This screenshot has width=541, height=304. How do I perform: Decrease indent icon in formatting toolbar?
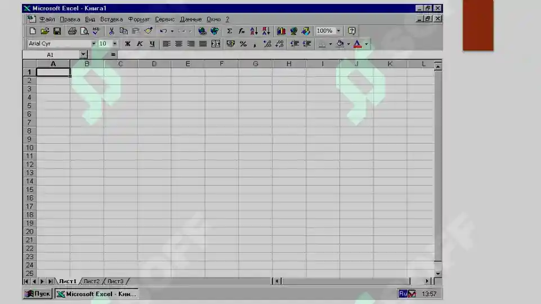pos(294,44)
